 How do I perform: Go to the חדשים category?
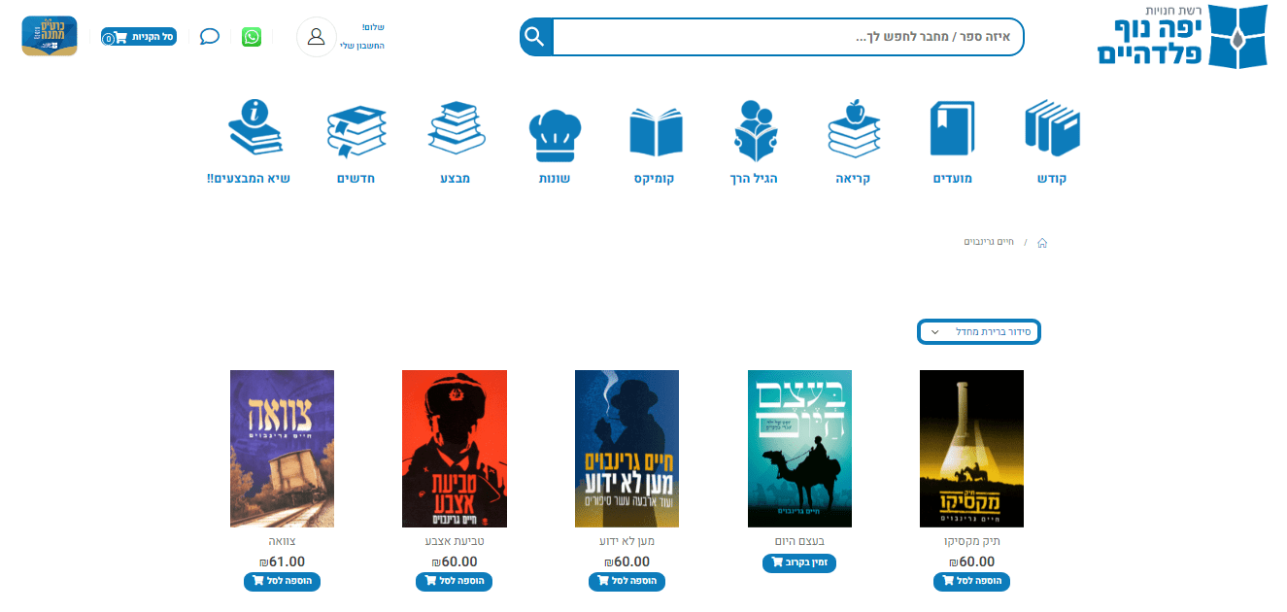356,179
